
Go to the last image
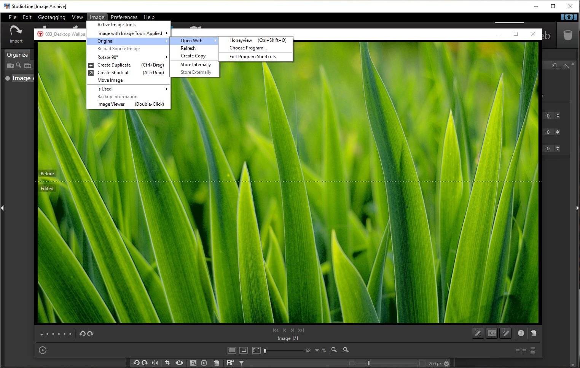point(301,330)
